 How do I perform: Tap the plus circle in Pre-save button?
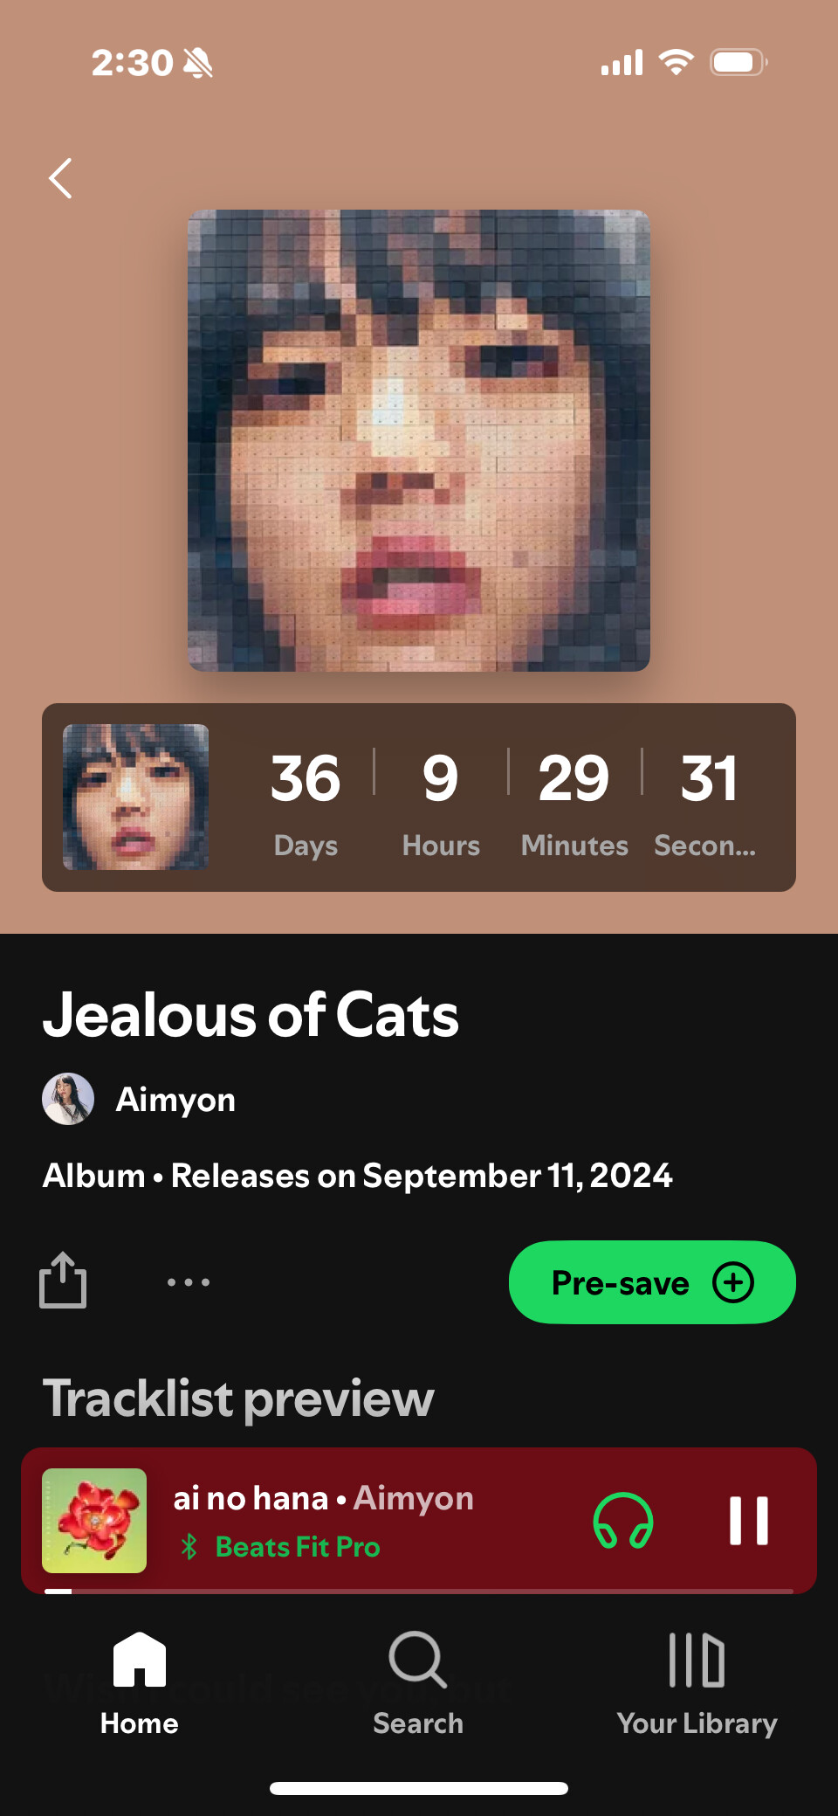coord(733,1282)
